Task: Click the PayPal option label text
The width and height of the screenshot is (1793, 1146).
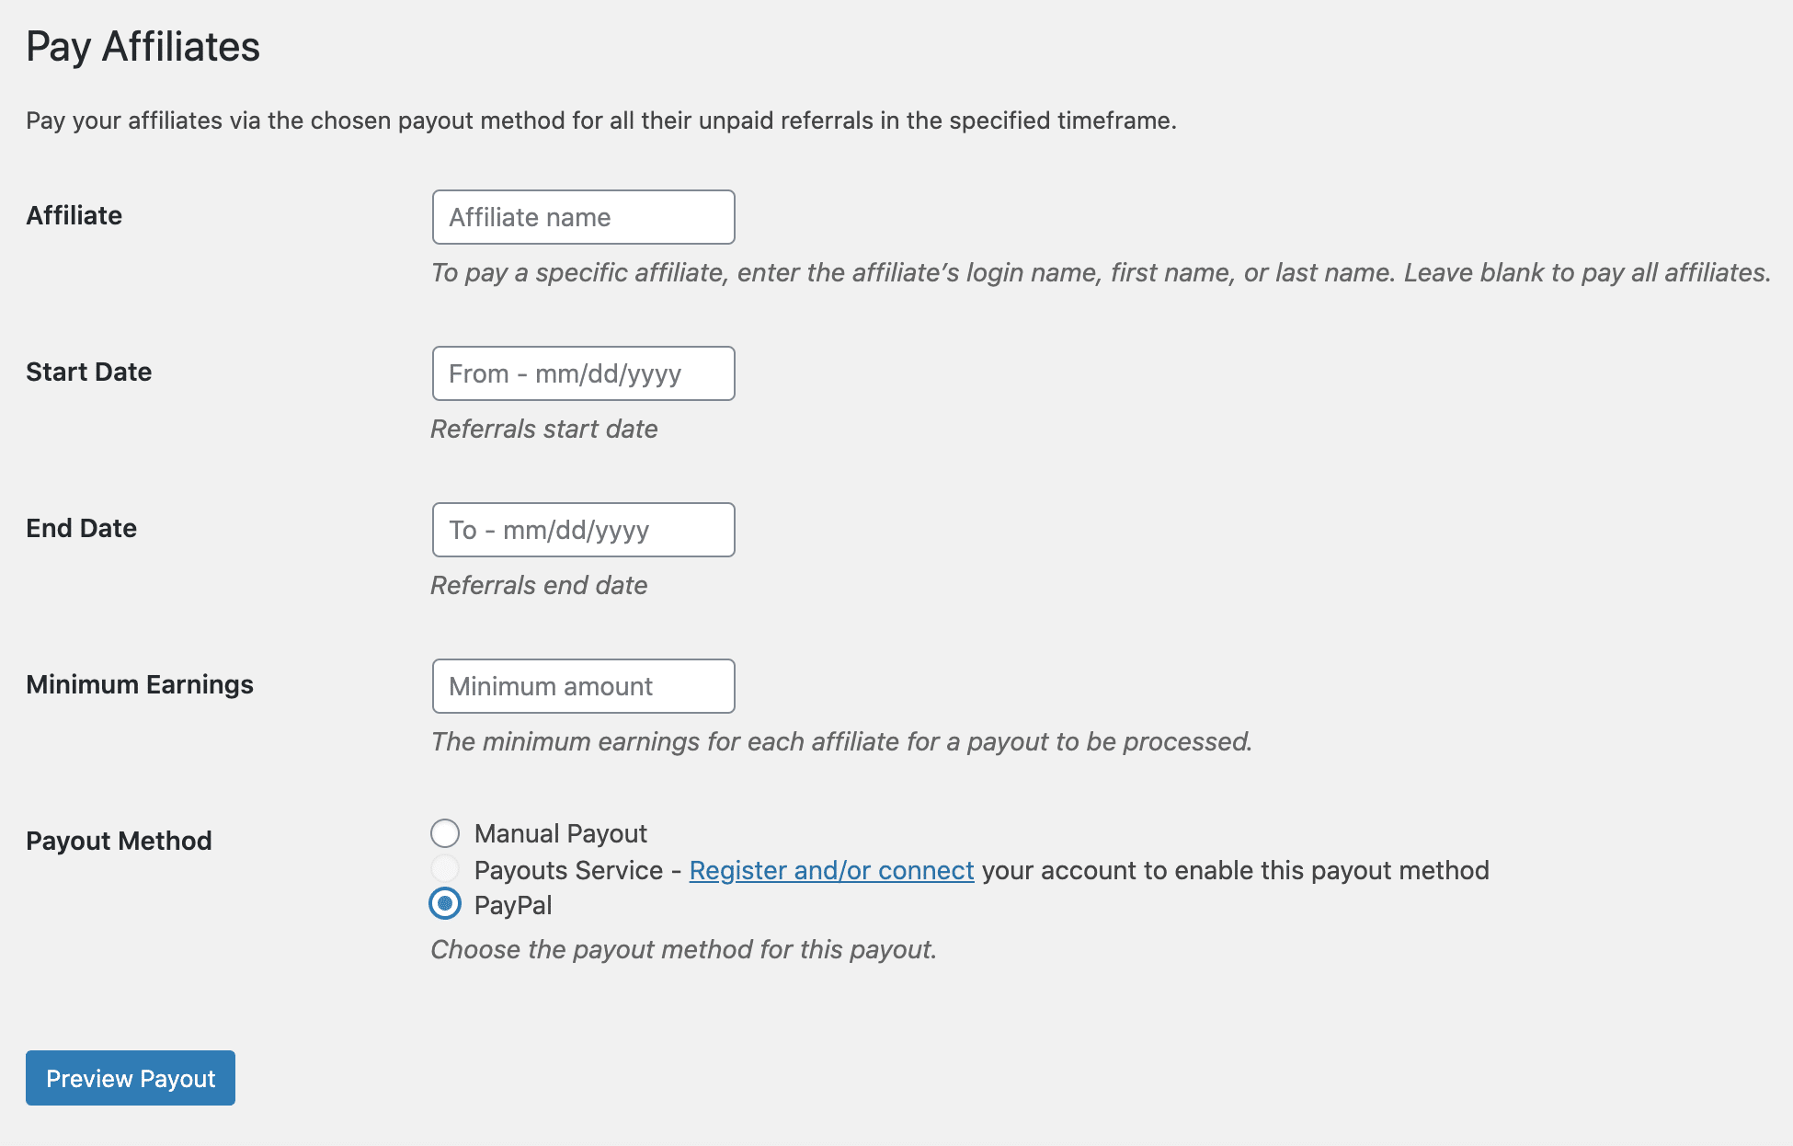Action: [511, 905]
